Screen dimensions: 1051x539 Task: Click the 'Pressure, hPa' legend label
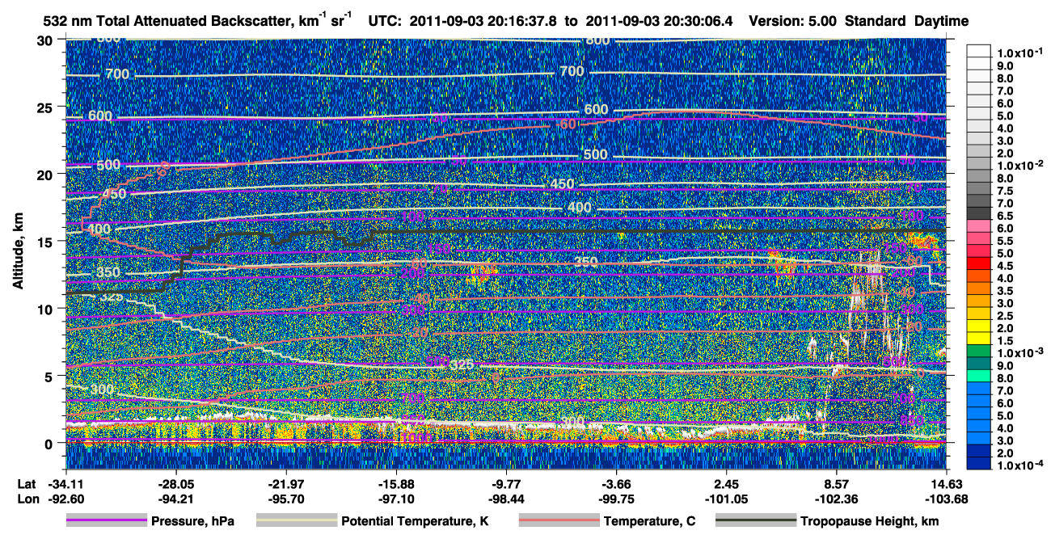pyautogui.click(x=192, y=521)
